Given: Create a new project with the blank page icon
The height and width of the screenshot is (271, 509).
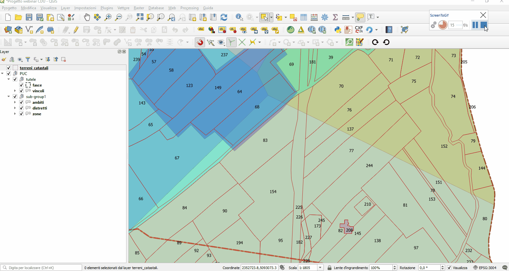Looking at the screenshot, I should tap(8, 17).
